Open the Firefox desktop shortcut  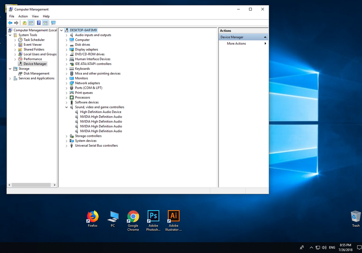click(x=93, y=217)
